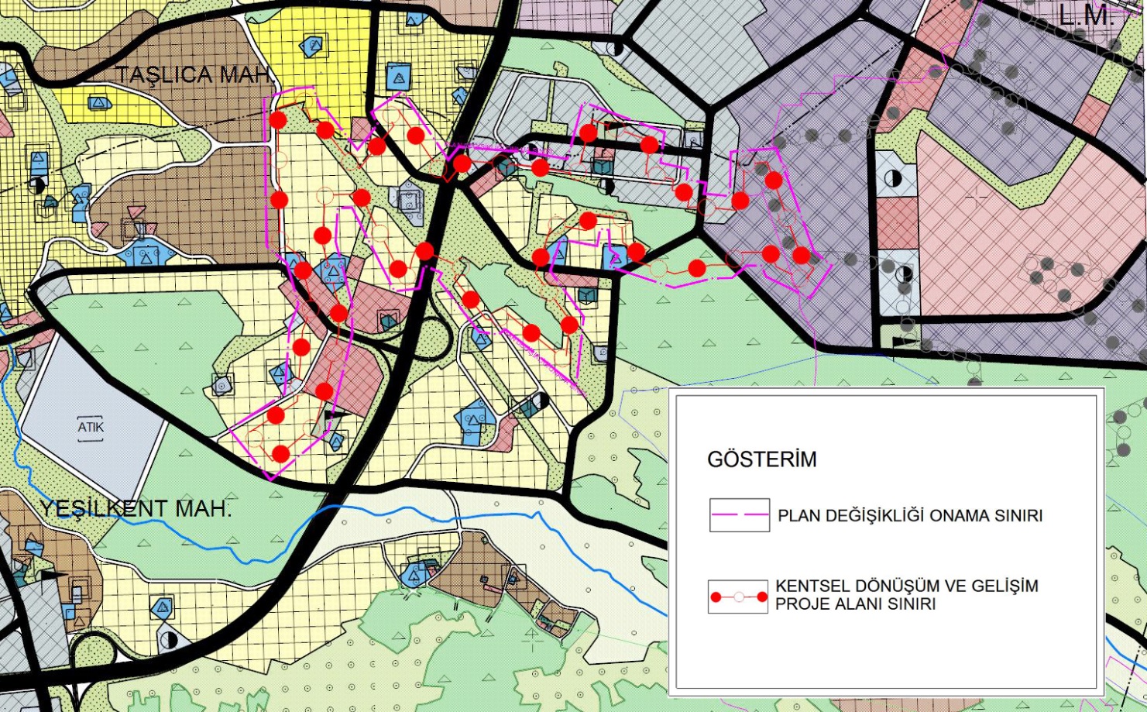1147x712 pixels.
Task: Click the red dotted line legend symbol
Action: pyautogui.click(x=738, y=597)
